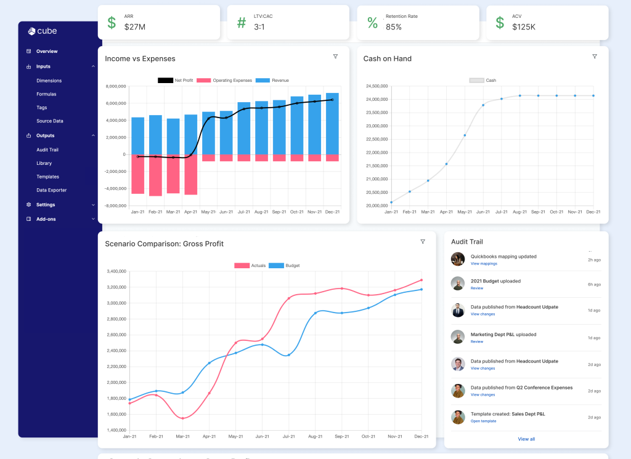631x459 pixels.
Task: Click the Quickbooks update avatar thumbnail
Action: tap(458, 259)
